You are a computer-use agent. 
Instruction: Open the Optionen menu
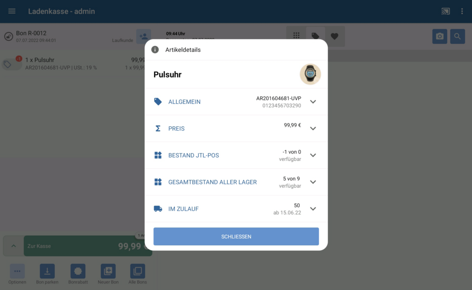pos(17,274)
